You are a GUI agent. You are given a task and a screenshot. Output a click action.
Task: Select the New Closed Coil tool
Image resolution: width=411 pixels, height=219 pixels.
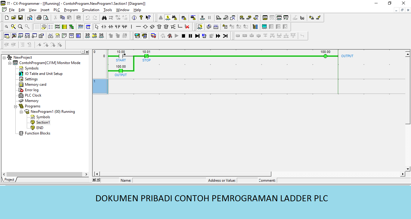(152, 26)
